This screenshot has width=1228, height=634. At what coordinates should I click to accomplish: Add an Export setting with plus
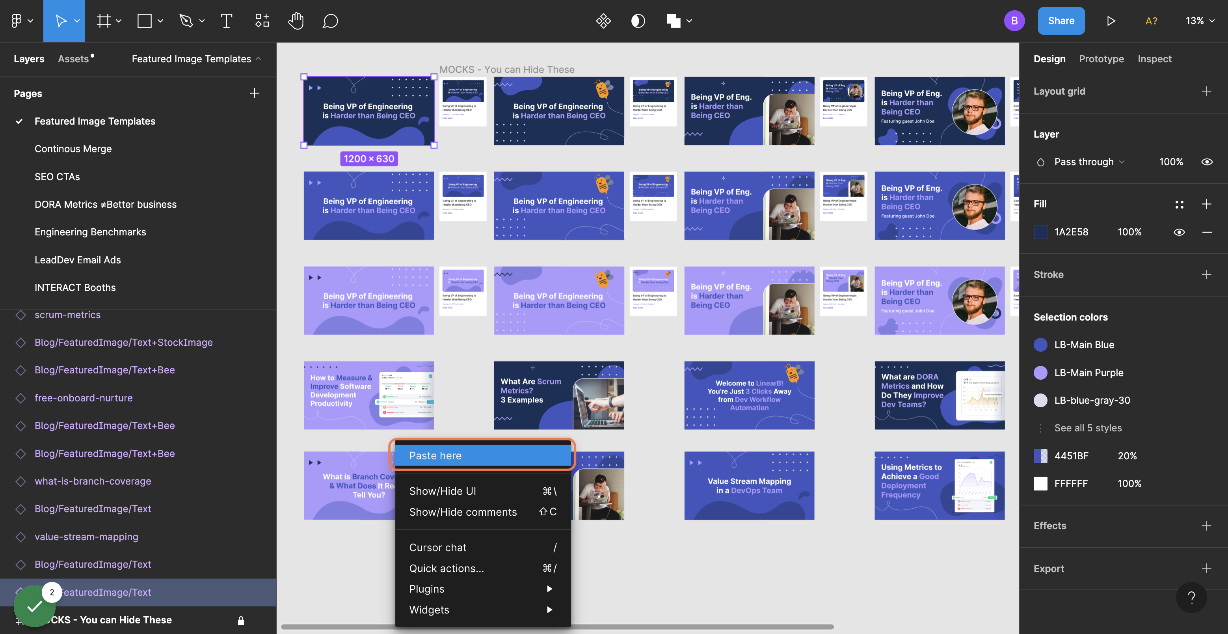pyautogui.click(x=1206, y=568)
